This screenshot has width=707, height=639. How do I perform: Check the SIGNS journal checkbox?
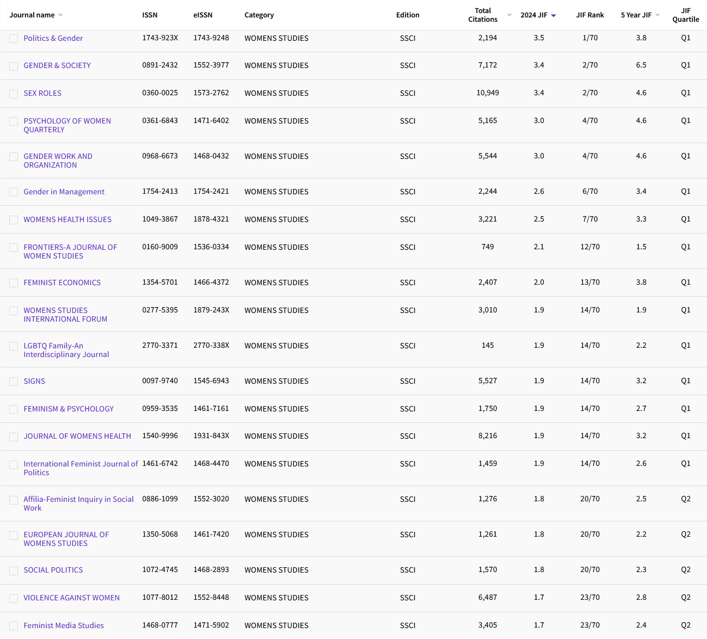tap(14, 382)
